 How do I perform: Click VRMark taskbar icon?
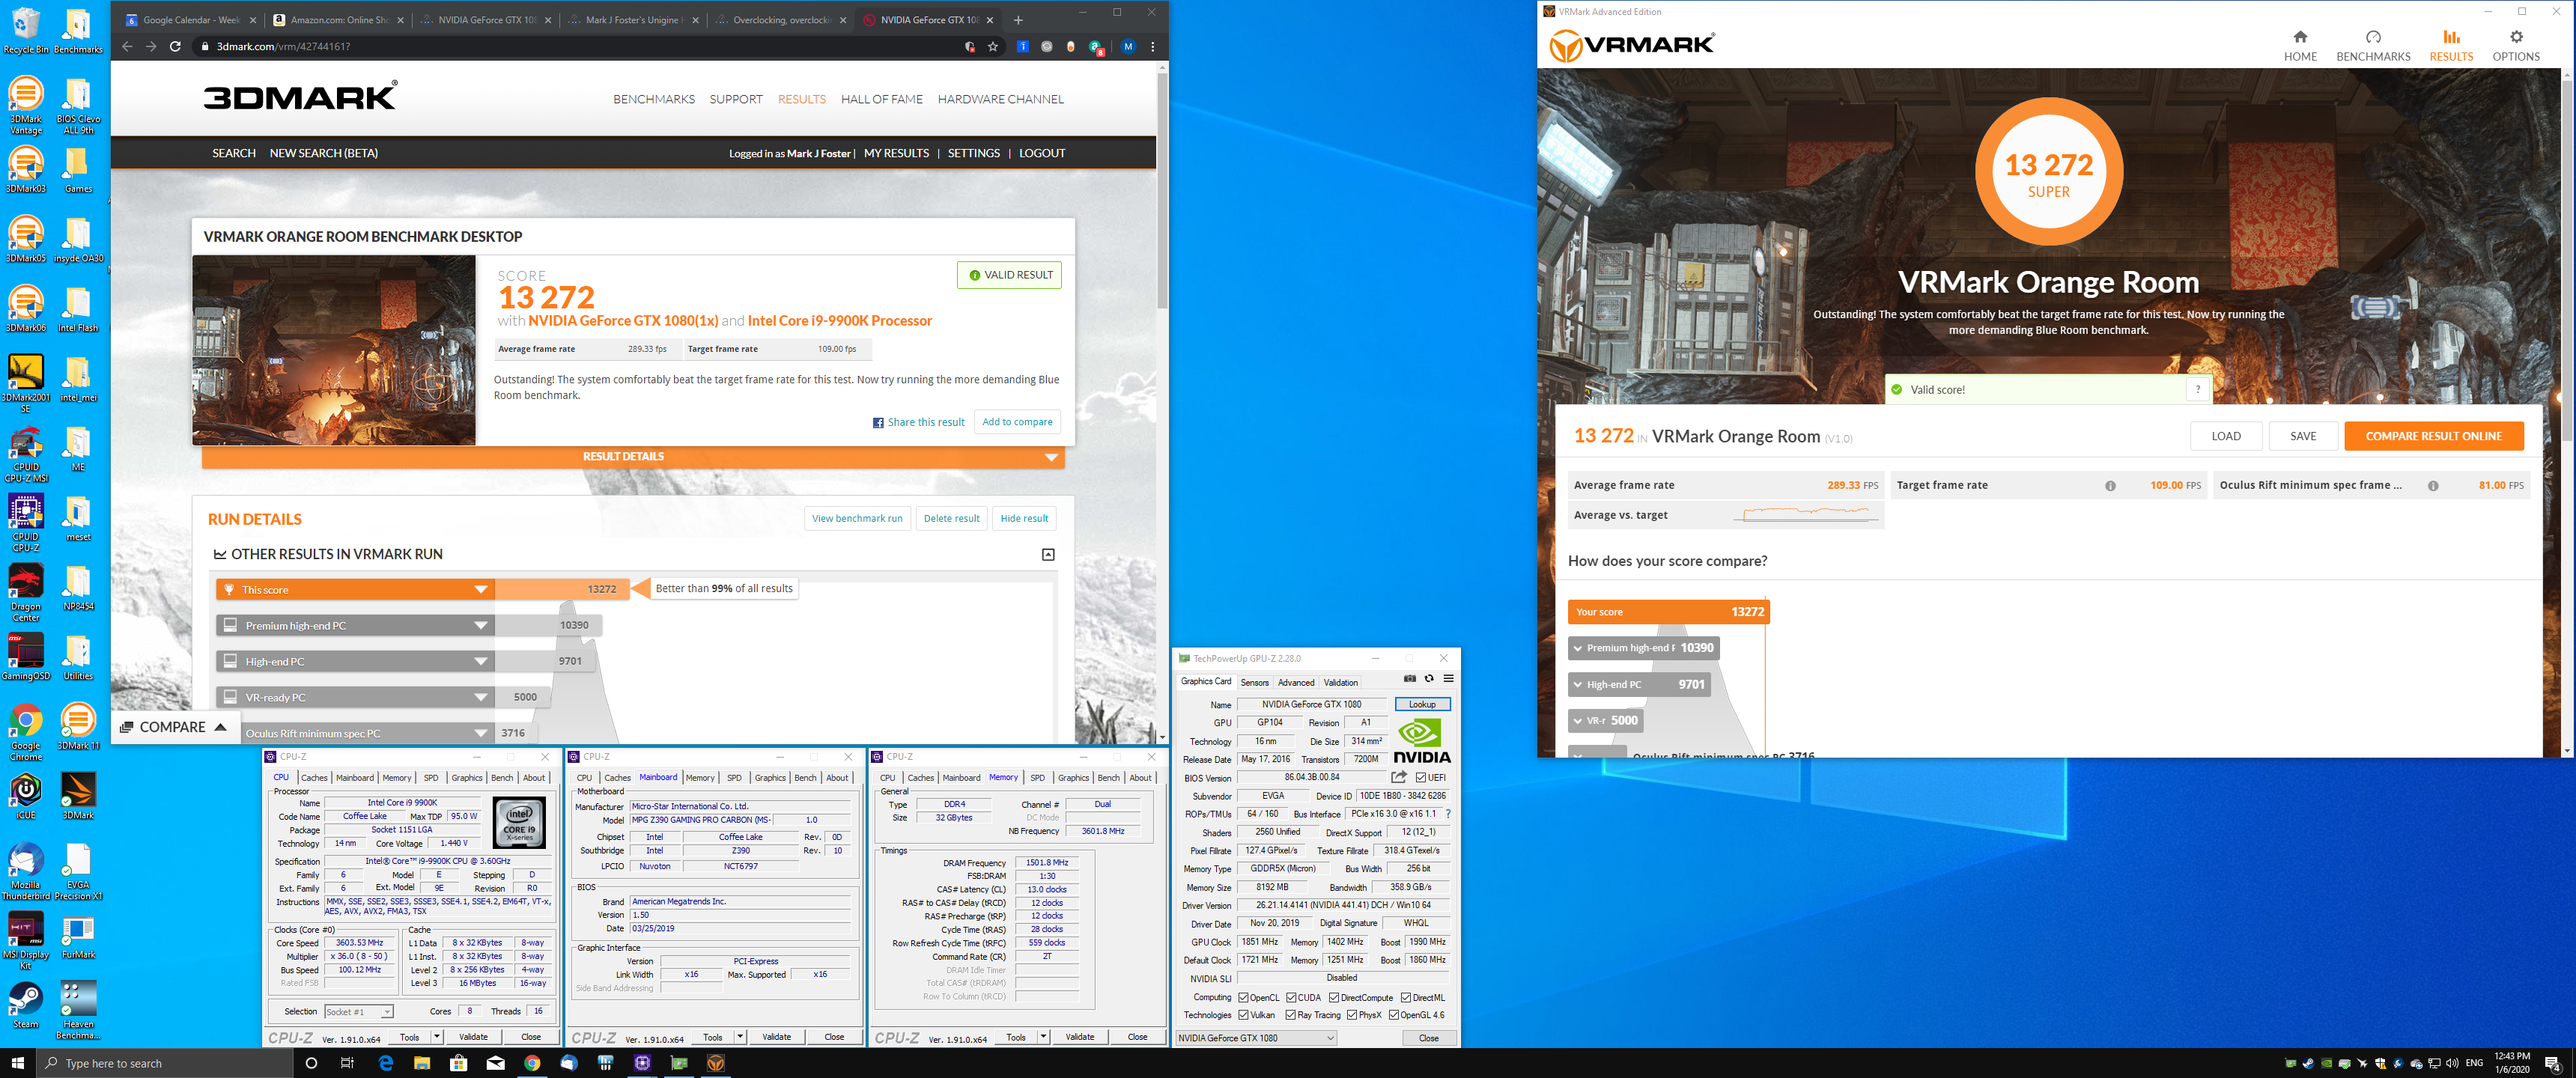[715, 1063]
